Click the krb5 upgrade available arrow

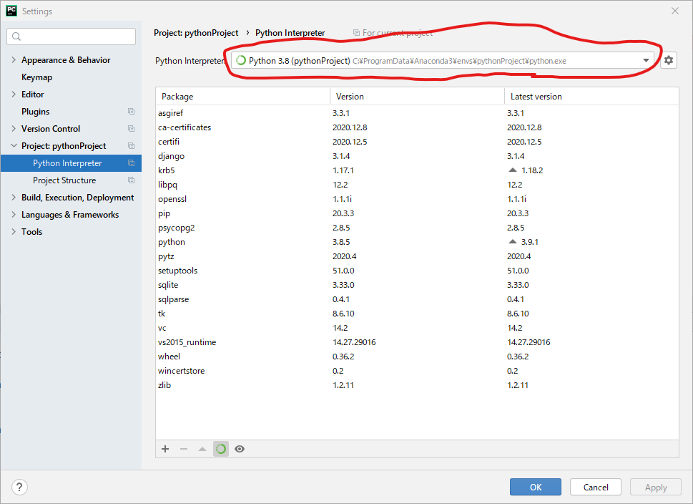pos(513,170)
